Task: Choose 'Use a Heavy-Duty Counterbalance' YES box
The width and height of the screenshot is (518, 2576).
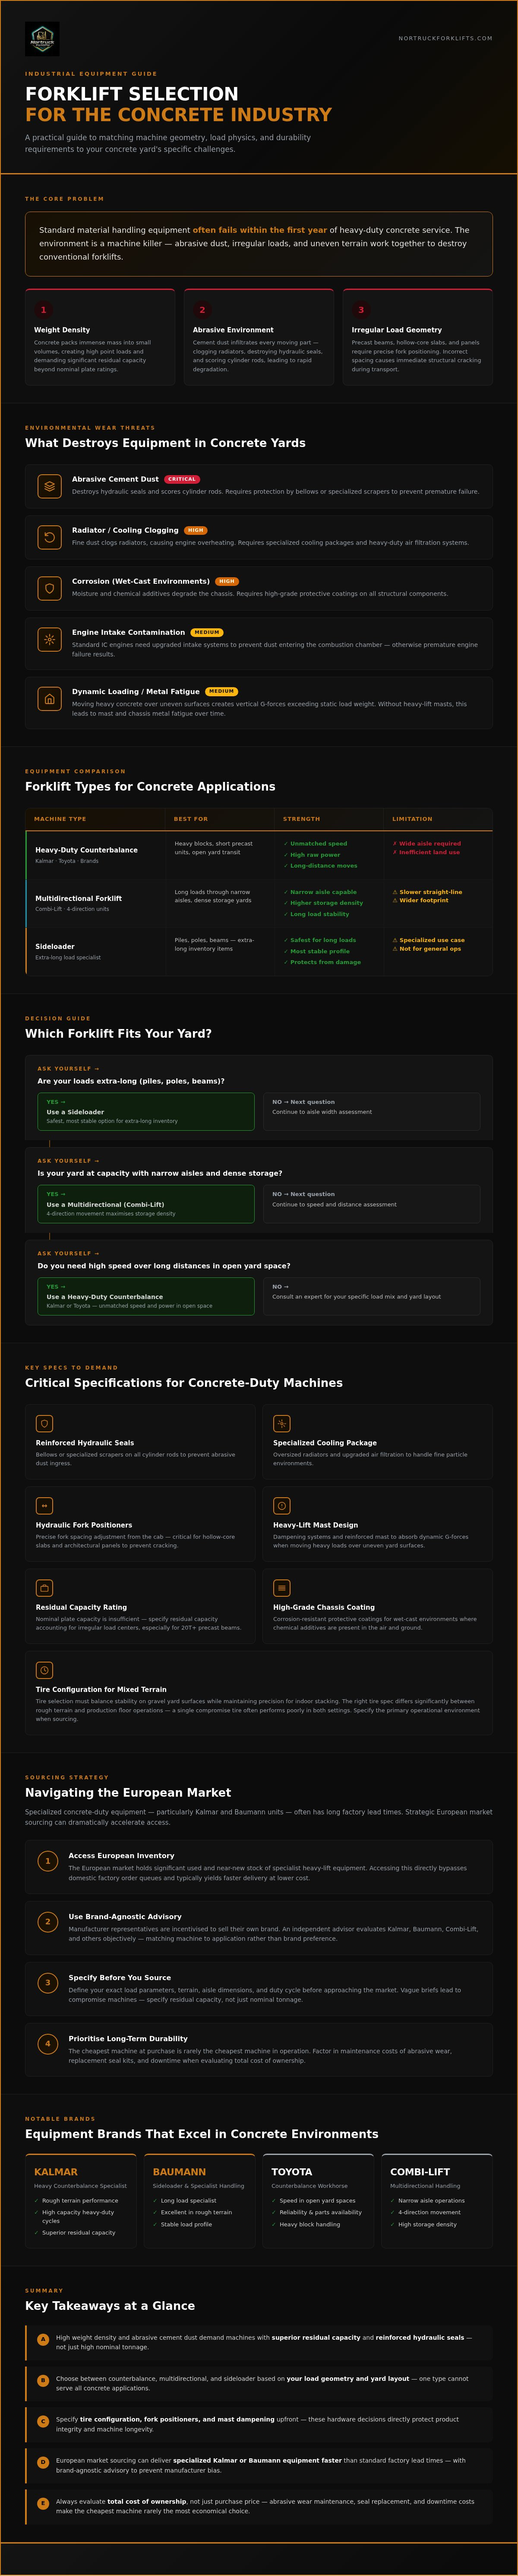Action: (x=146, y=1296)
